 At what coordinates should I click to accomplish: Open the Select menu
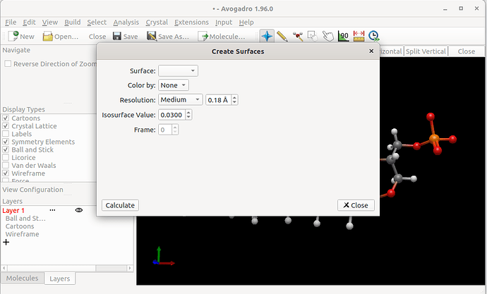pyautogui.click(x=97, y=23)
